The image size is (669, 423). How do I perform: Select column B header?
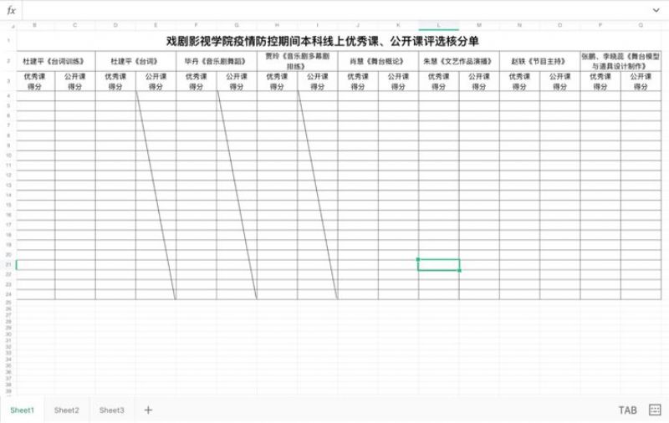coord(35,25)
